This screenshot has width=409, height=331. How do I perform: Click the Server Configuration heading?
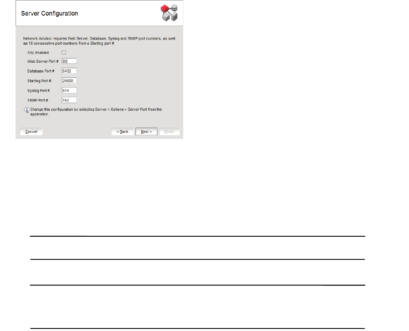[x=50, y=13]
